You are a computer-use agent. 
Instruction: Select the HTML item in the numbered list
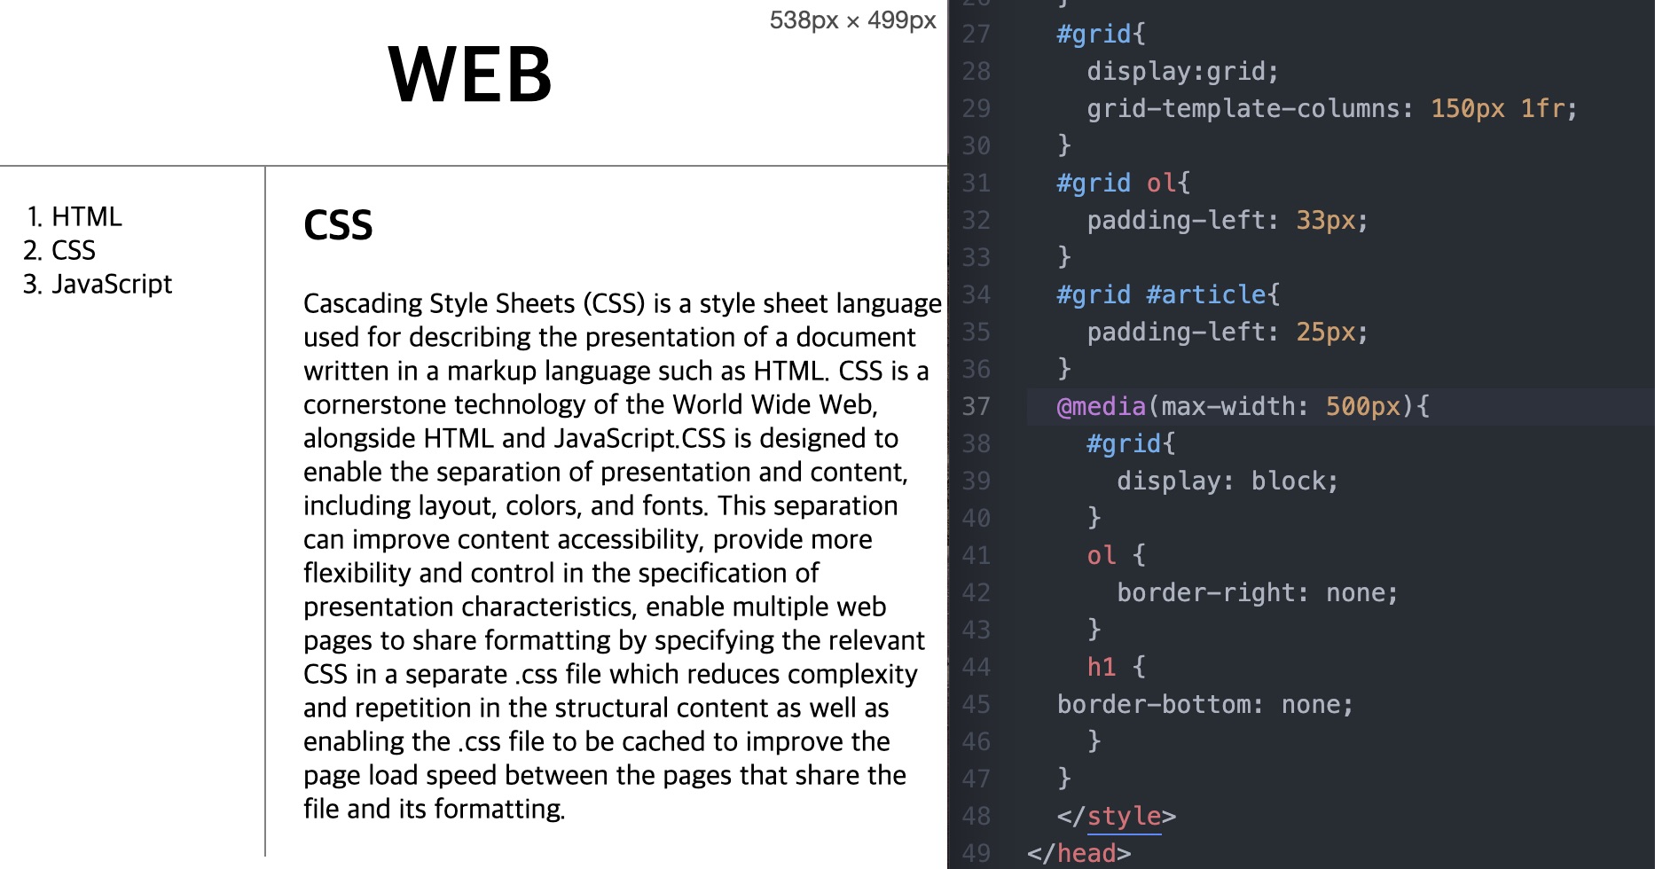(x=86, y=216)
